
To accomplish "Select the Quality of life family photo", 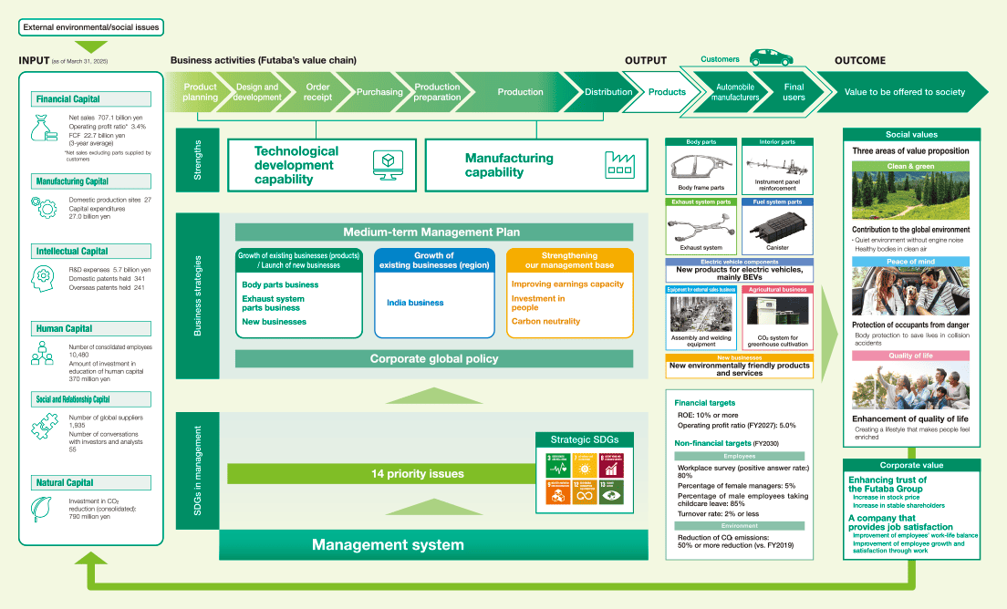I will tap(910, 387).
